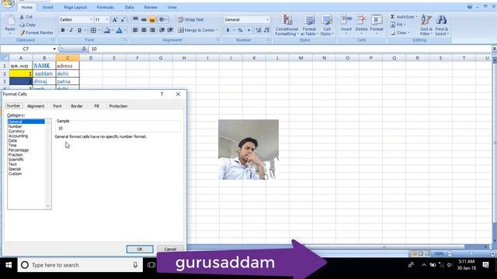Image resolution: width=497 pixels, height=279 pixels.
Task: Click Decrease Indent icon
Action: tap(162, 30)
